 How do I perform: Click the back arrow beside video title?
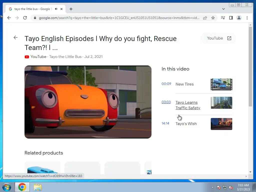coord(15,37)
